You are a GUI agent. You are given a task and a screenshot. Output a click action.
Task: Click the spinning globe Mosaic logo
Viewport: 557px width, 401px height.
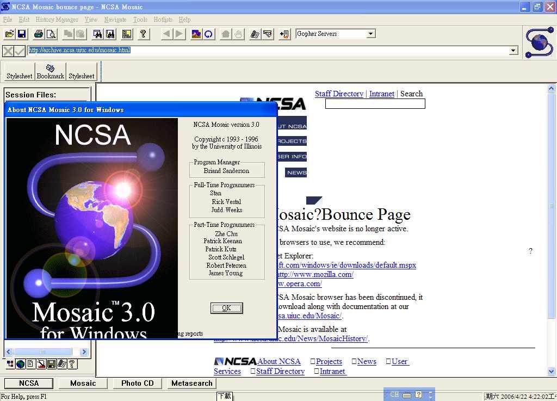[x=539, y=42]
